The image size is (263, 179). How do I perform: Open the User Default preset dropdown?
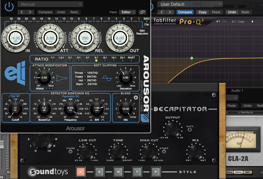[x=190, y=4]
